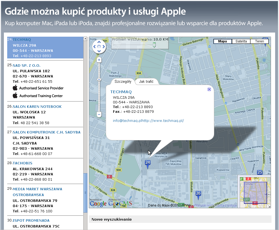
Task: Click map marker number 25
Action: (x=260, y=172)
